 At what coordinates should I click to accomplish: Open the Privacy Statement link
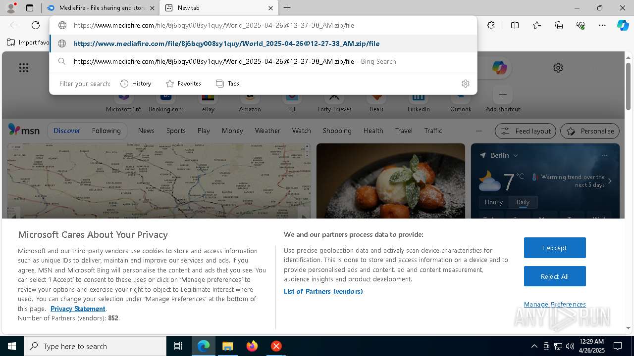tap(78, 309)
